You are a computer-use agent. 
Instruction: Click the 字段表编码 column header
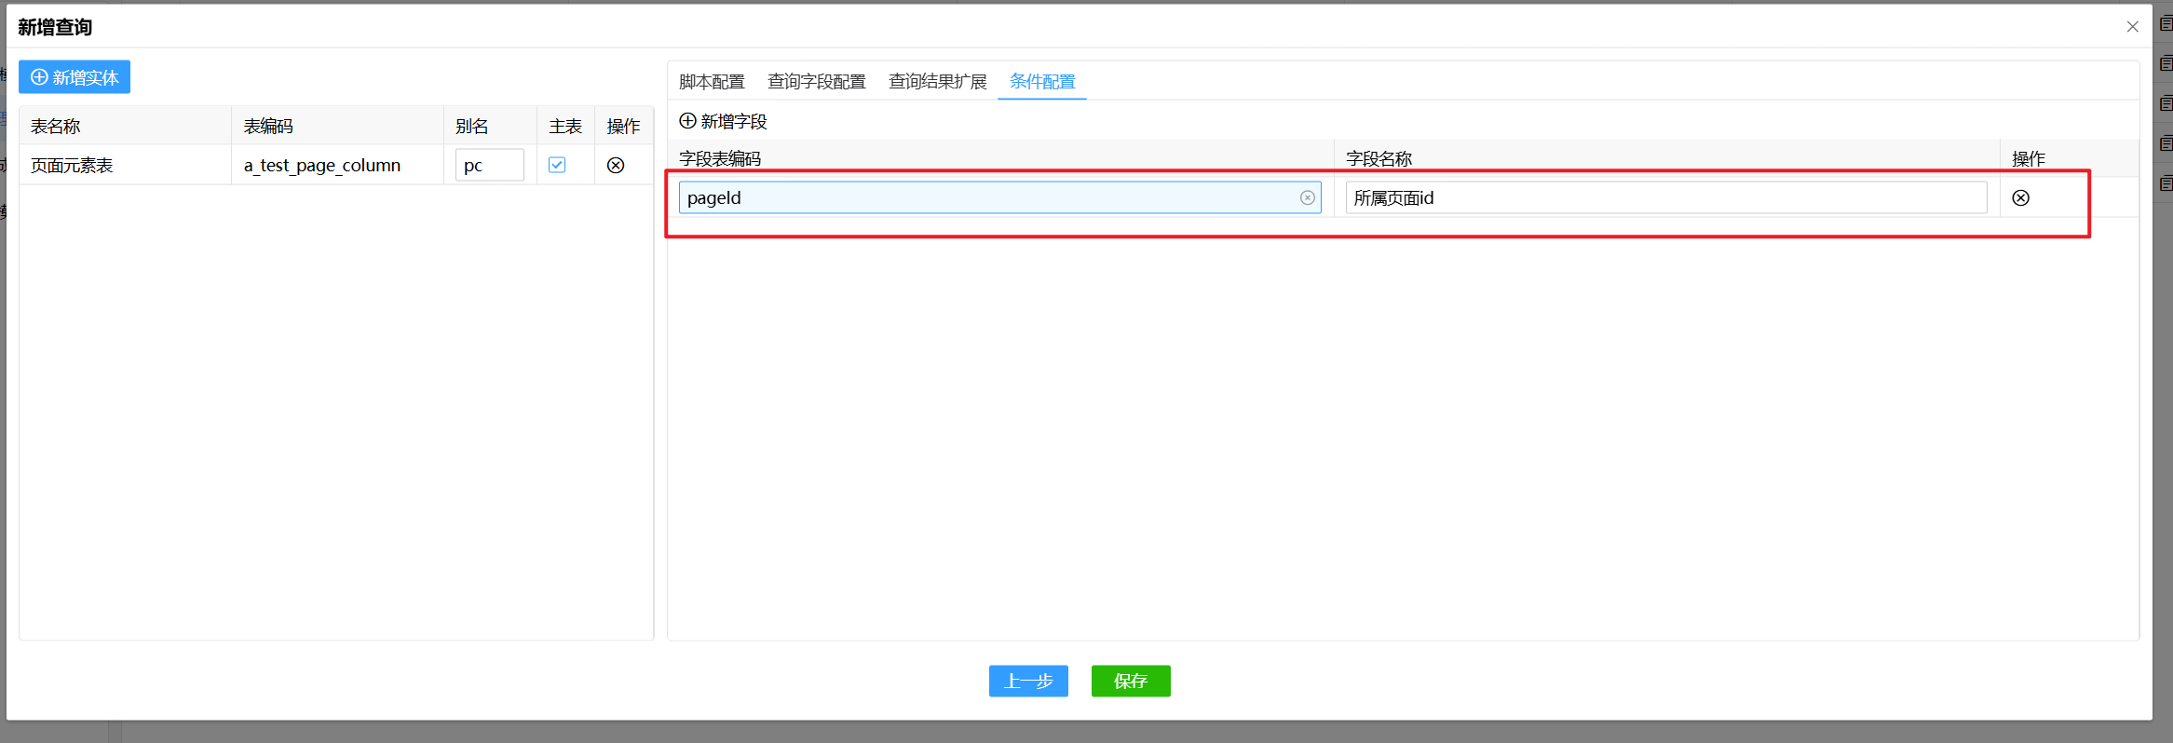(x=720, y=158)
